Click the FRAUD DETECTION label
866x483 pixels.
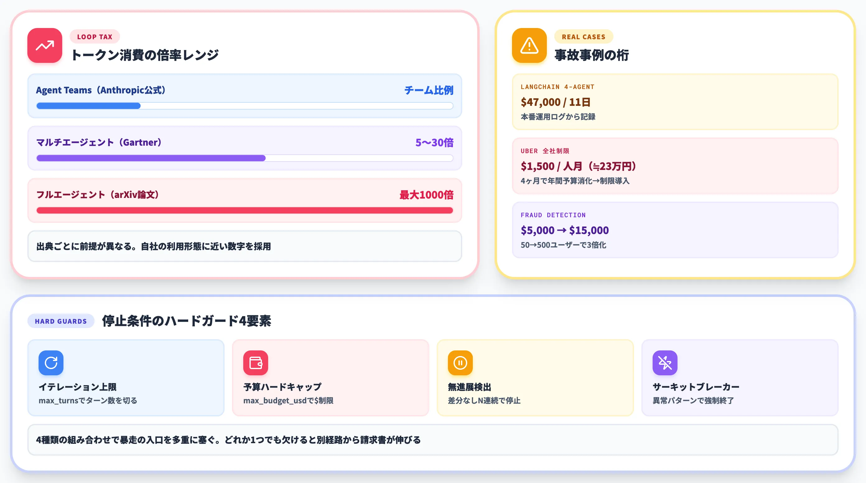(553, 215)
